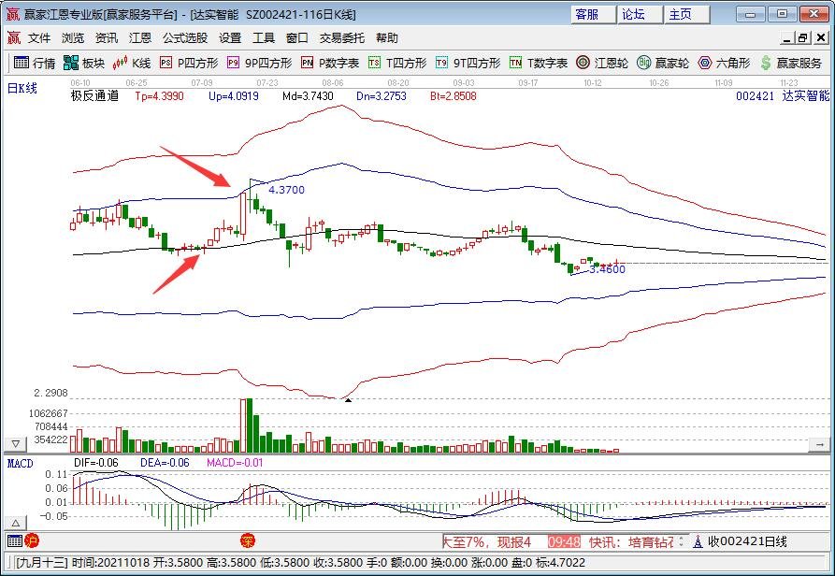The height and width of the screenshot is (576, 835).
Task: Click the 论坛 forum button
Action: point(634,14)
